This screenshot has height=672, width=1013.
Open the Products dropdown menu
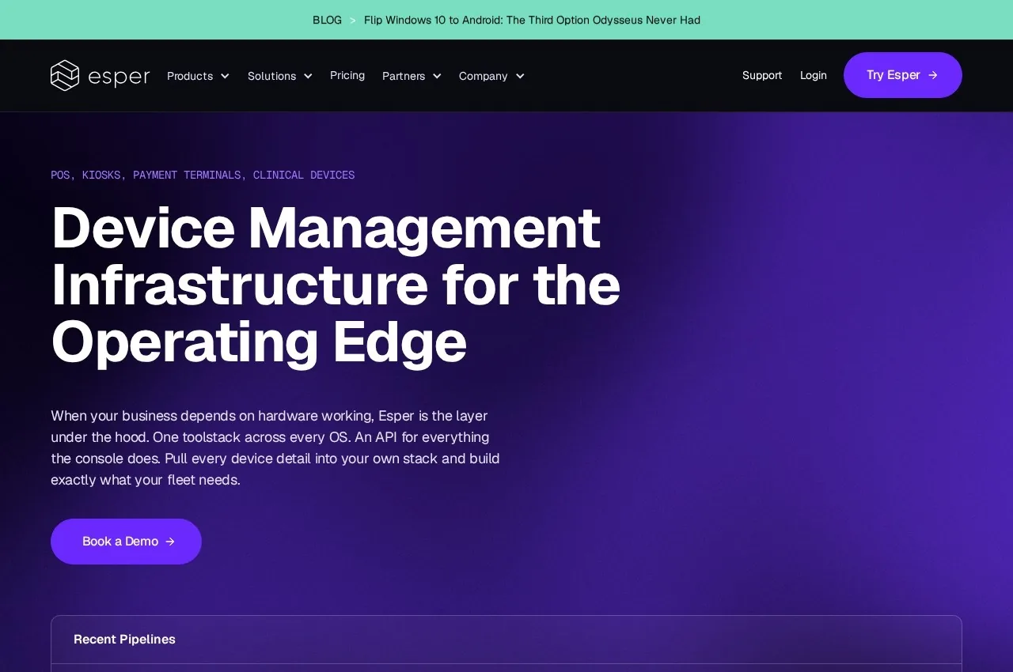tap(198, 76)
